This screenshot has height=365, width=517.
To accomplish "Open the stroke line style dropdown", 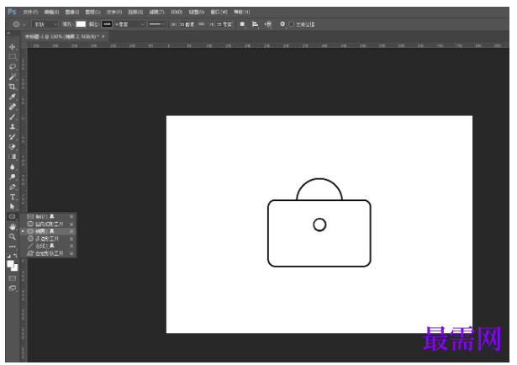I will tap(156, 24).
